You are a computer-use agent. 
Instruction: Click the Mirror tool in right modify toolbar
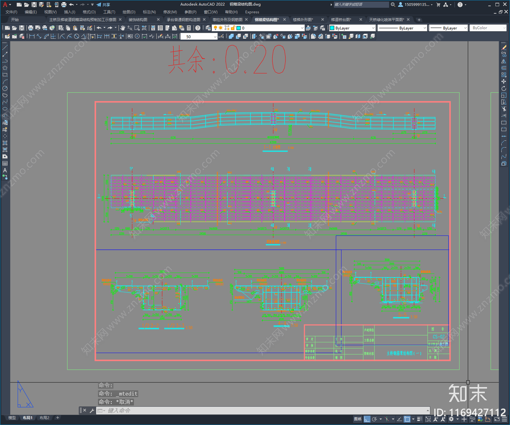(504, 61)
